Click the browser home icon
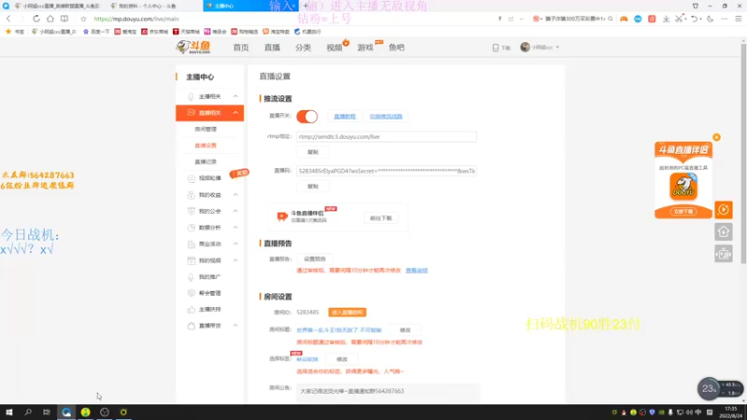The height and width of the screenshot is (420, 747). (x=50, y=19)
